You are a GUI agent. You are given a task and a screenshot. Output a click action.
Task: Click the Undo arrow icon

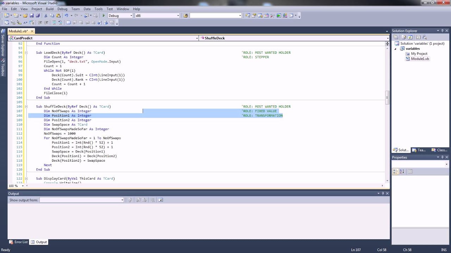pyautogui.click(x=66, y=15)
